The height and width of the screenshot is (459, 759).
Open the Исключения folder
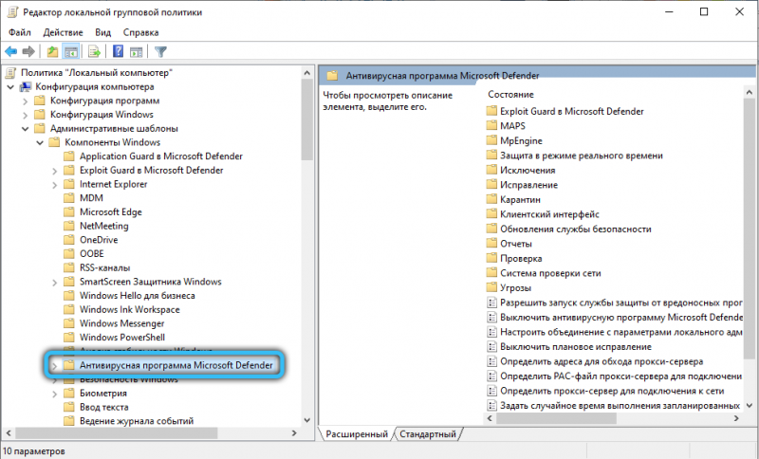528,171
